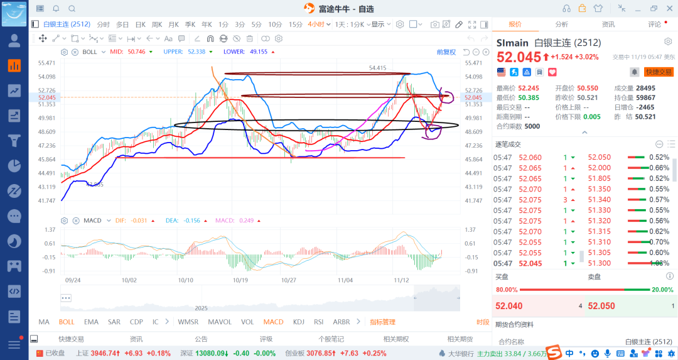Click the 快捷交易 orange button

[659, 72]
